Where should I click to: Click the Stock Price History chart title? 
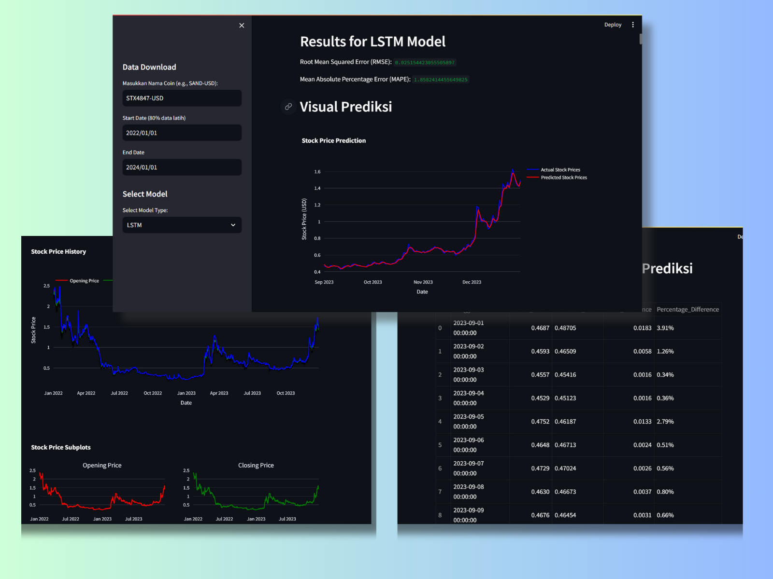coord(58,252)
